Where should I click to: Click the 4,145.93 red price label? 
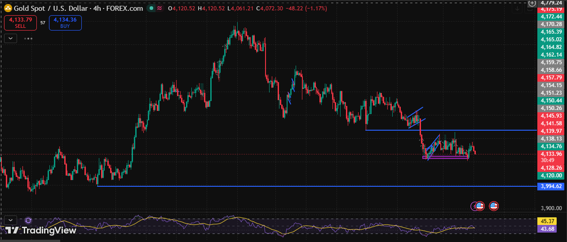tap(551, 116)
